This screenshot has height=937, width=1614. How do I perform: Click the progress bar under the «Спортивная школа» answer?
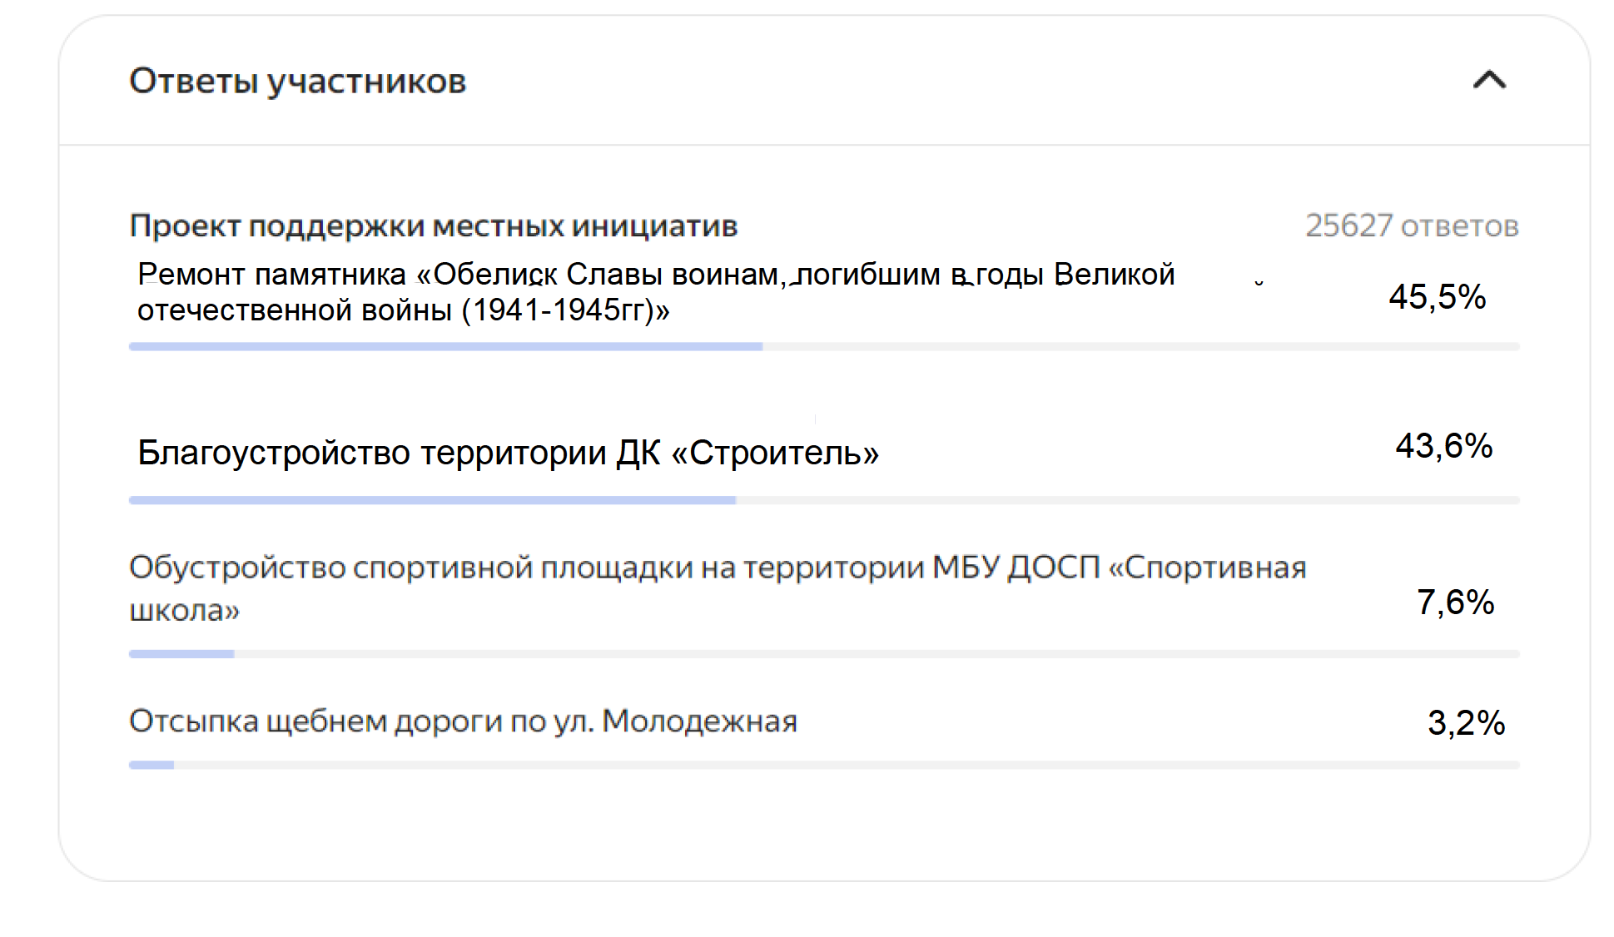click(x=824, y=654)
